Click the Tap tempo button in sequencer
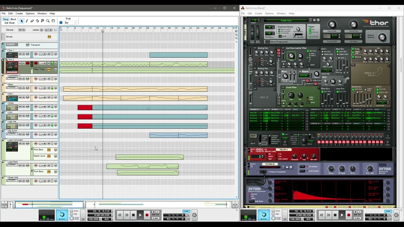Image resolution: width=404 pixels, height=227 pixels. (x=83, y=215)
